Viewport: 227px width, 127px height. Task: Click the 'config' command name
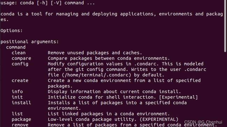click(x=20, y=64)
